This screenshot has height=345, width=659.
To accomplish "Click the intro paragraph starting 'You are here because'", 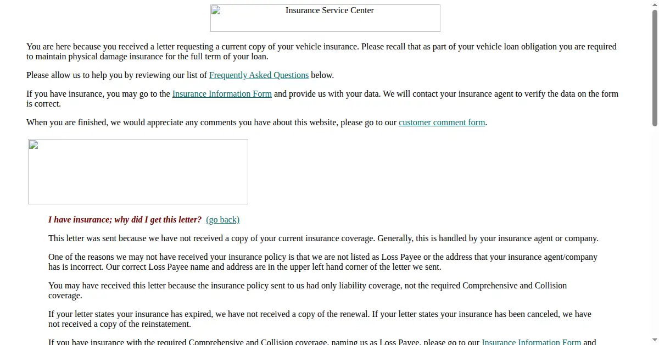I will 321,52.
